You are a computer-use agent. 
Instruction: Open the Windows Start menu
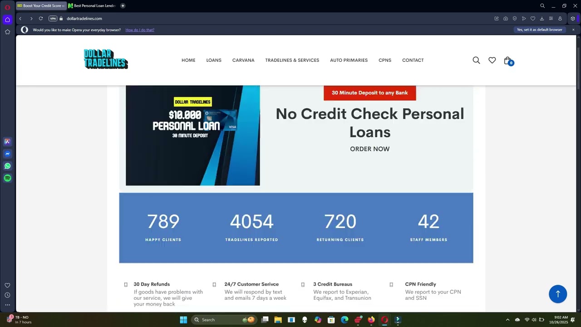click(x=183, y=320)
